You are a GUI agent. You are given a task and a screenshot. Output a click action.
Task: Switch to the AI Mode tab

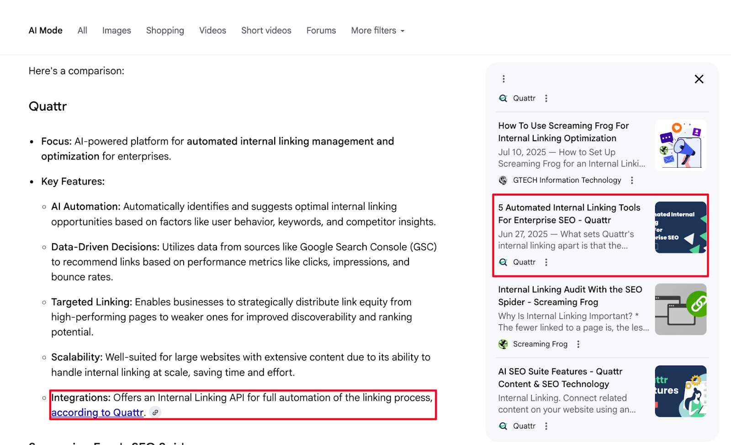point(45,31)
